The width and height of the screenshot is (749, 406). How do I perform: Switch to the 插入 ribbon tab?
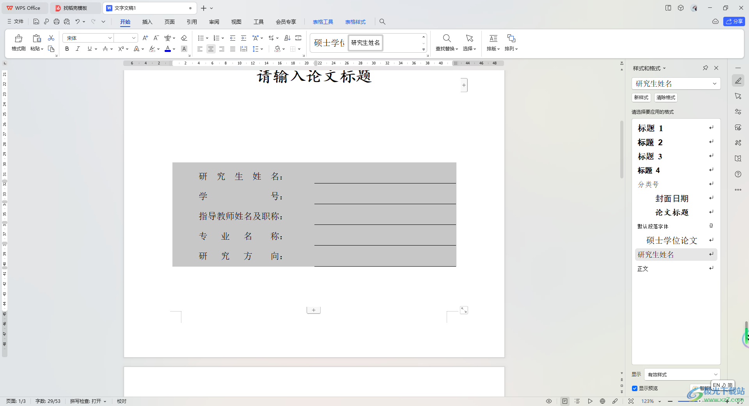147,22
